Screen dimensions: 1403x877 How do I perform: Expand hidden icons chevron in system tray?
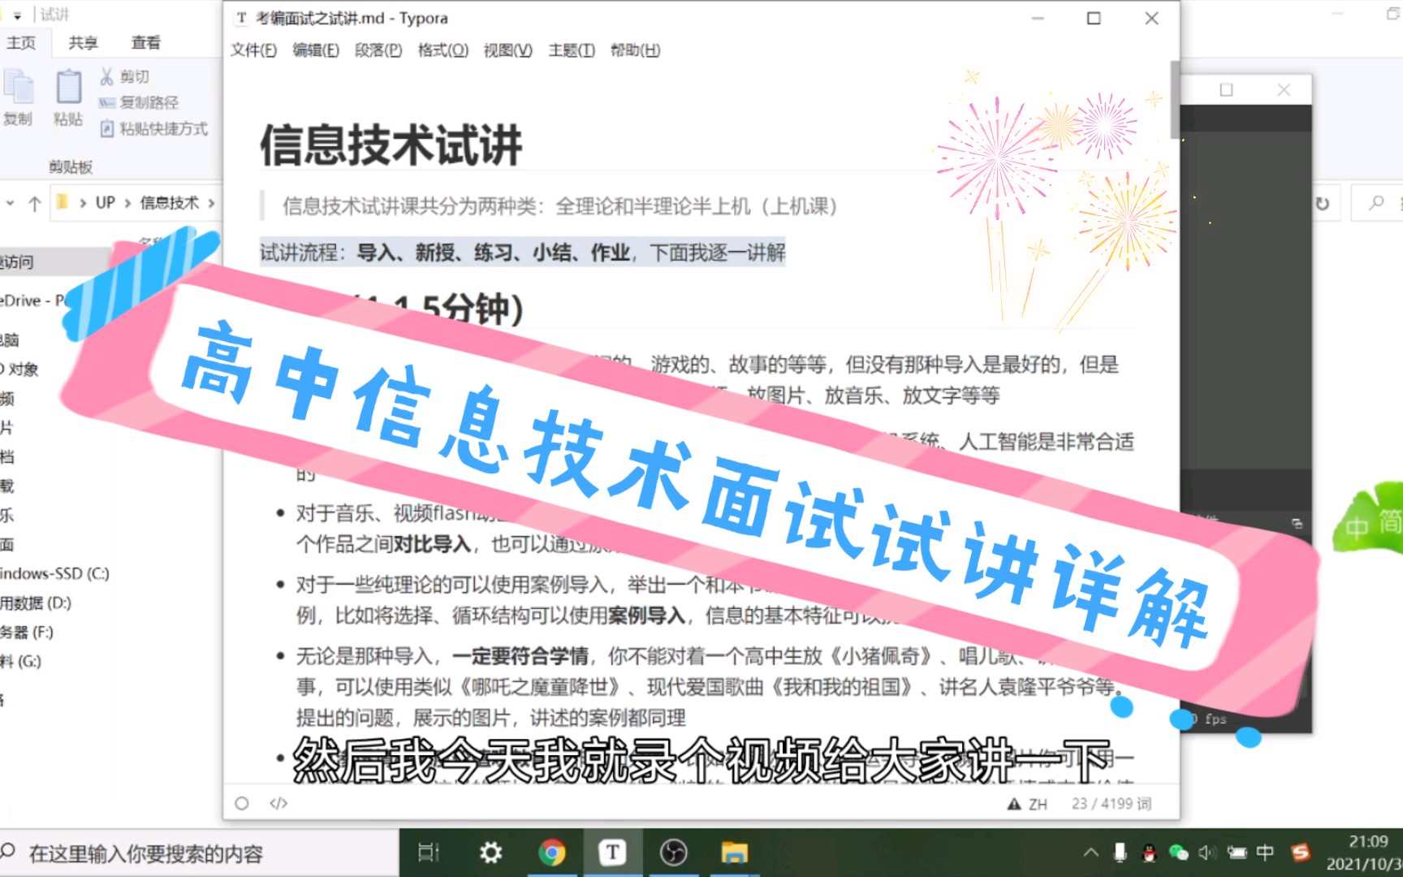[1090, 853]
